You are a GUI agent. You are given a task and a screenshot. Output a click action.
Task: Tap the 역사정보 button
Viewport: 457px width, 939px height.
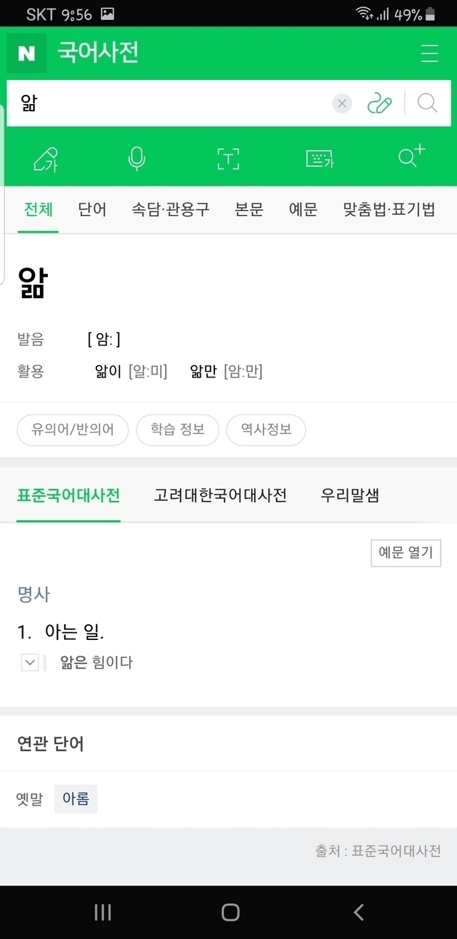pos(266,430)
